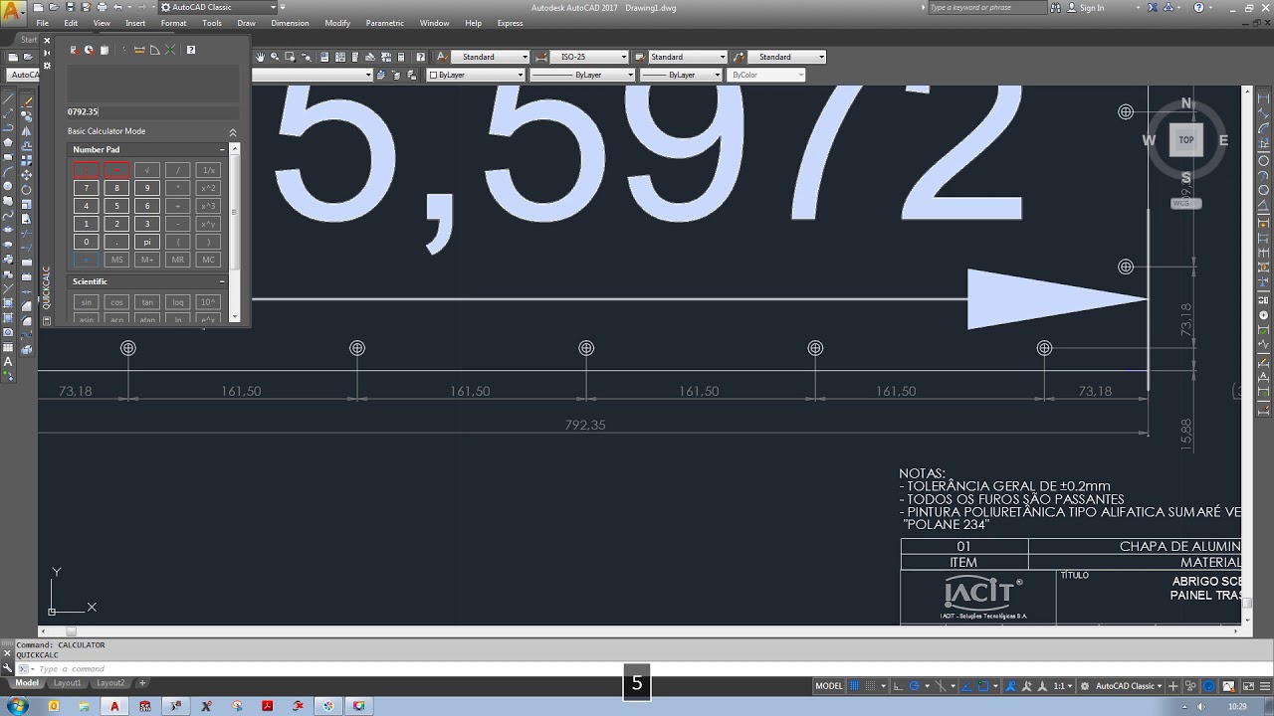
Task: Select the Rotate tool in Modify toolbar
Action: (27, 190)
